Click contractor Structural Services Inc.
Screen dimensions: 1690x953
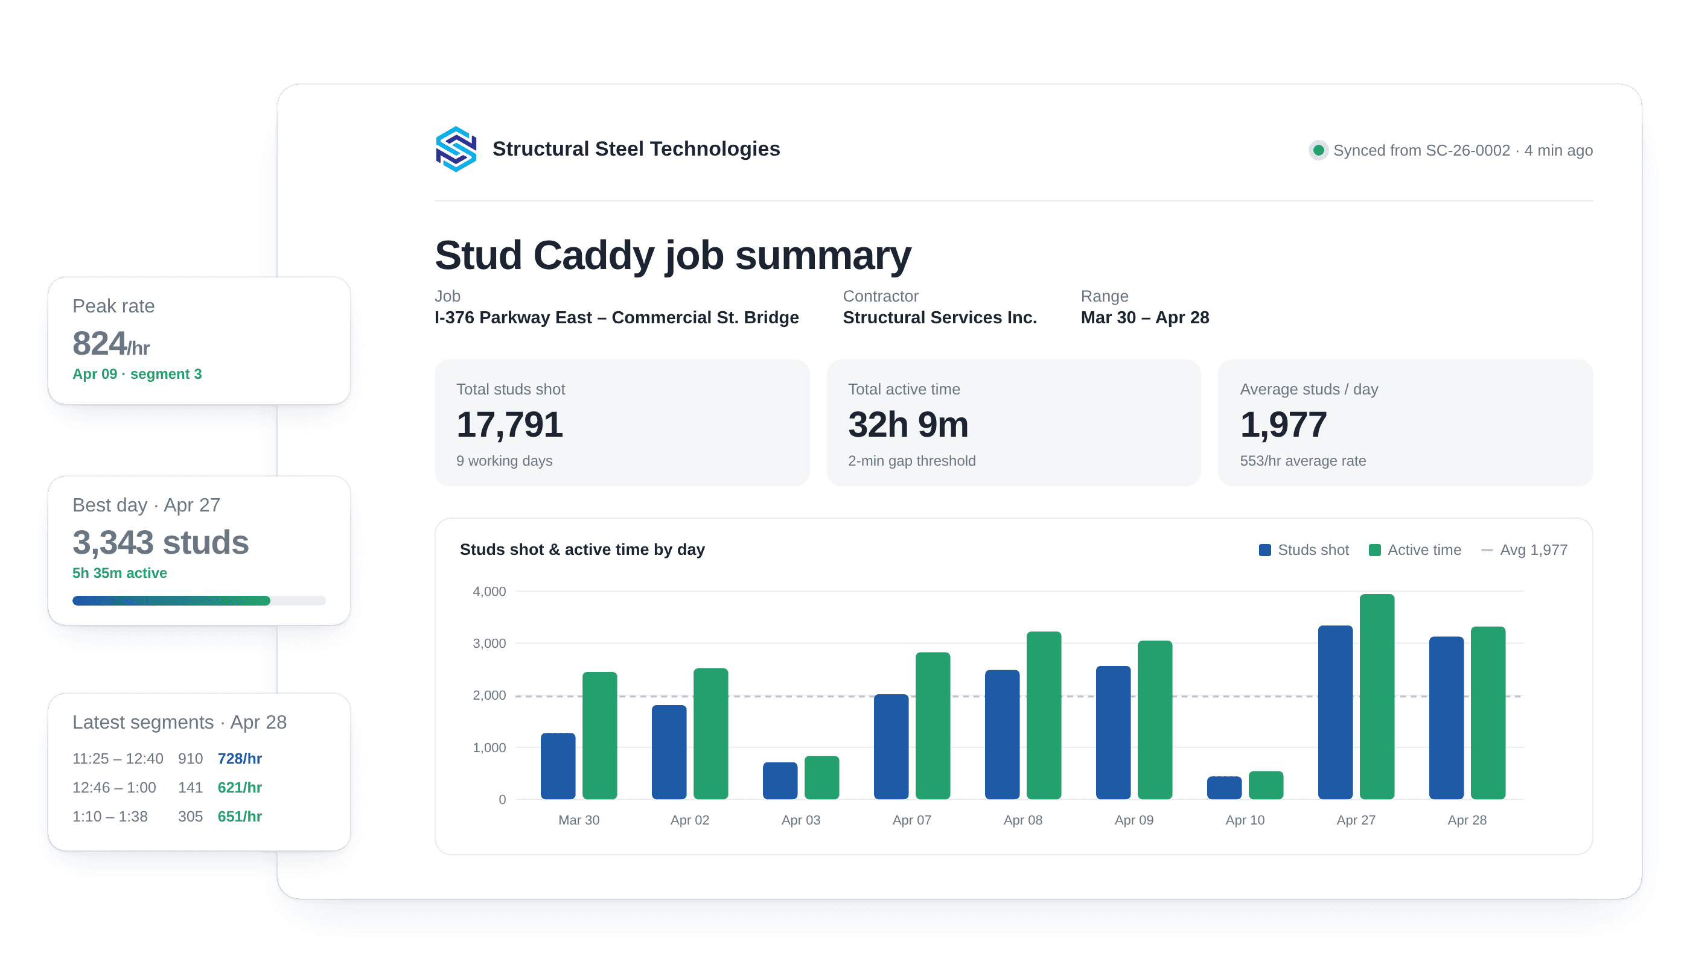click(x=940, y=318)
